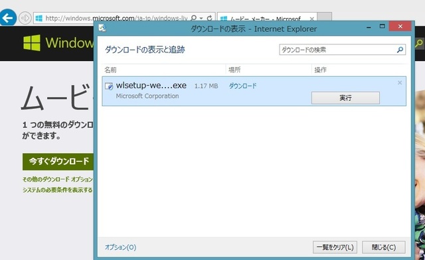Click the browser forward arrow button
The image size is (425, 260).
pos(25,18)
